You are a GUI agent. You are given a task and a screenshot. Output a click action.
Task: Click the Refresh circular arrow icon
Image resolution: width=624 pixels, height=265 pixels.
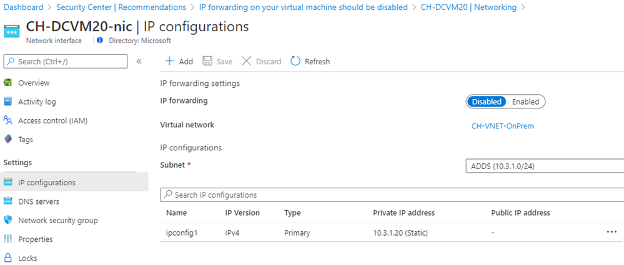(296, 61)
